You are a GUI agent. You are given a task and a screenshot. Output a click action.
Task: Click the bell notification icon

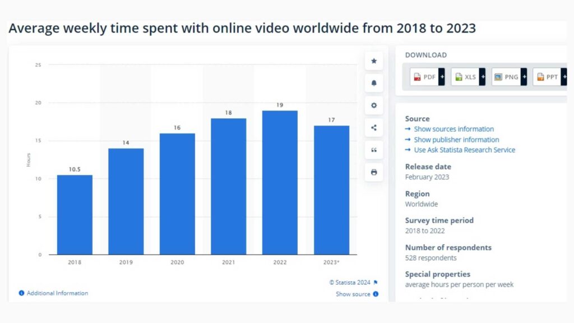[x=374, y=83]
